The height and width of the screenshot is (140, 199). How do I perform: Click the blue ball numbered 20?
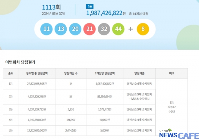coord(75,29)
